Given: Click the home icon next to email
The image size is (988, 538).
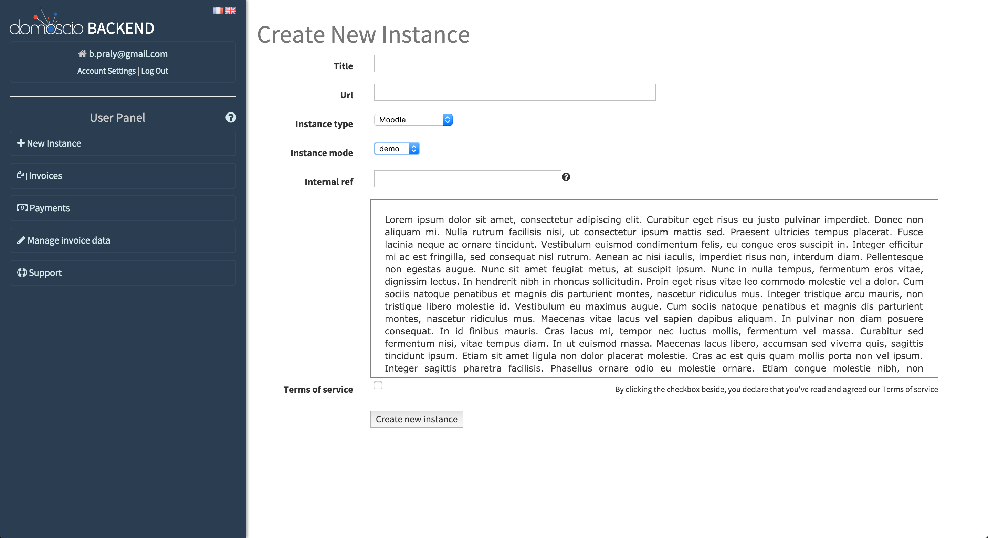Looking at the screenshot, I should 82,54.
